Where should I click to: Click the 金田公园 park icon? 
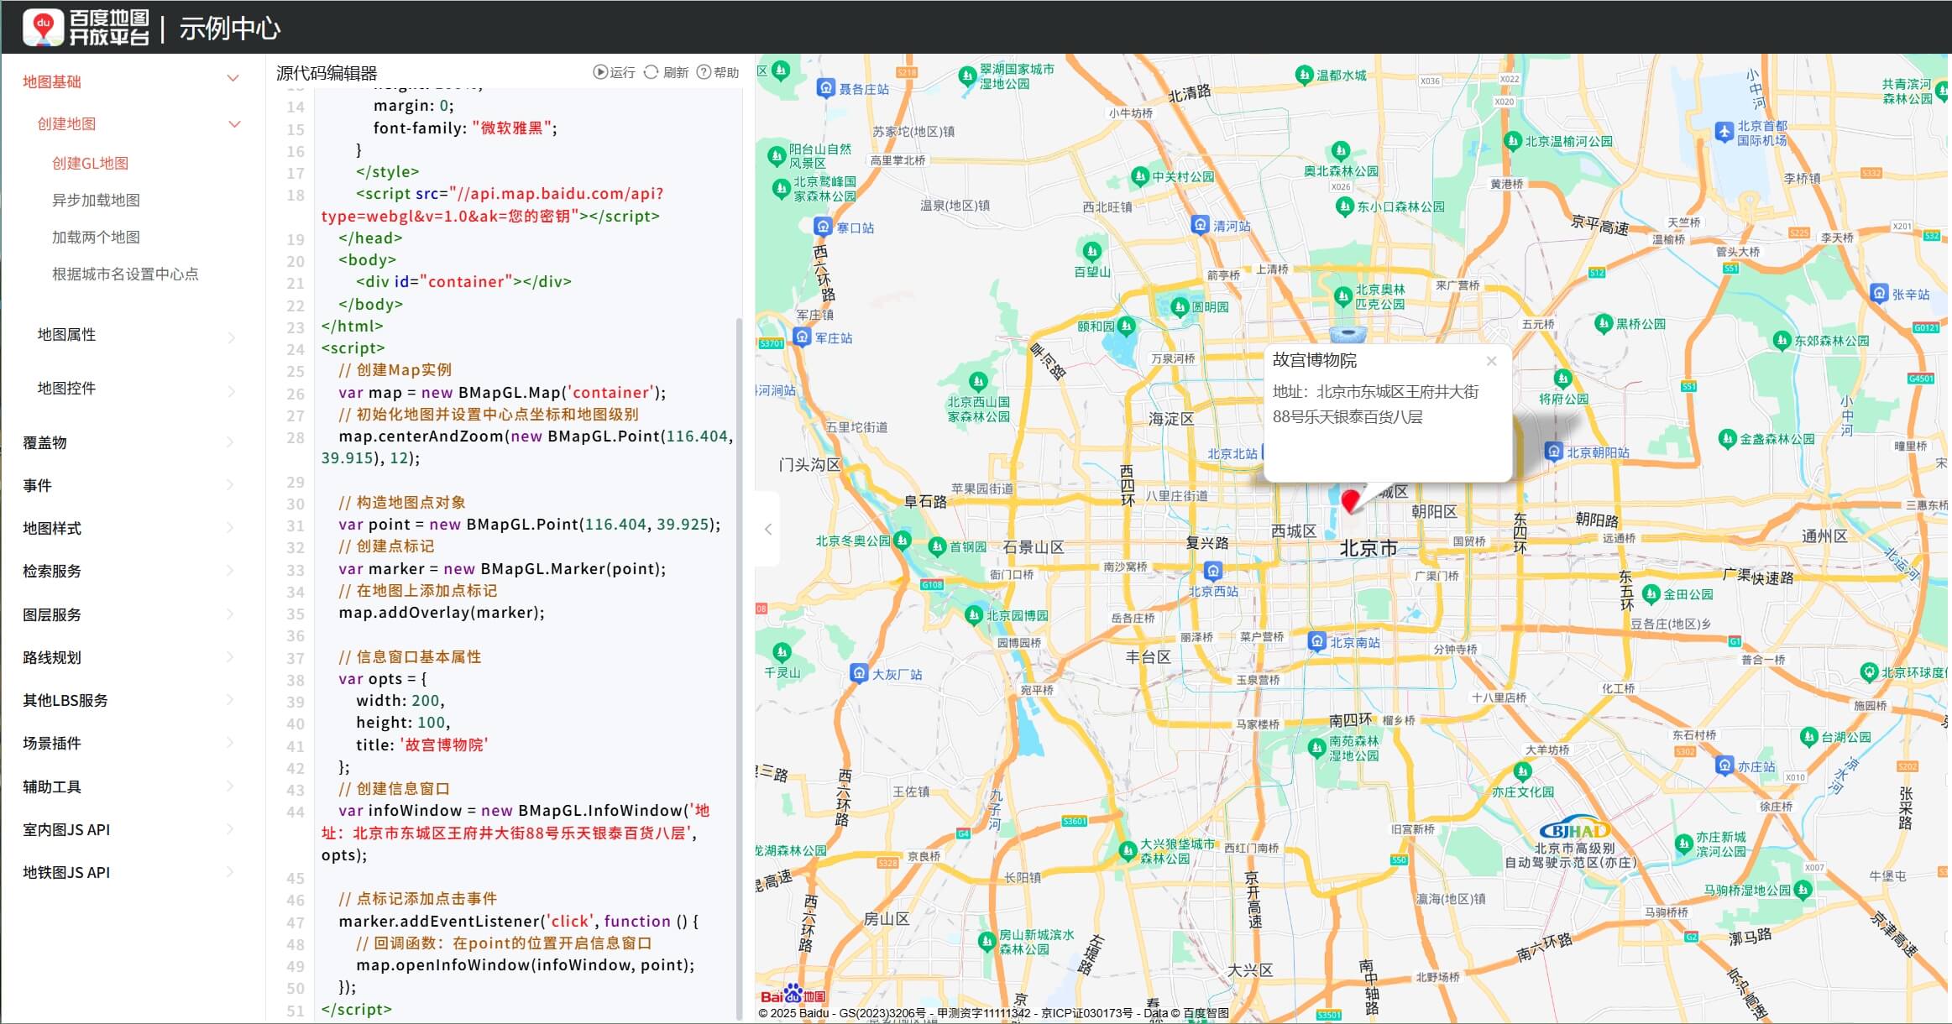(1651, 593)
